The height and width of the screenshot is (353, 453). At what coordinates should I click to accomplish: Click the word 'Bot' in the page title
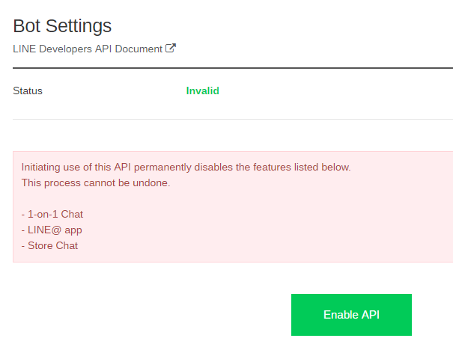coord(27,25)
